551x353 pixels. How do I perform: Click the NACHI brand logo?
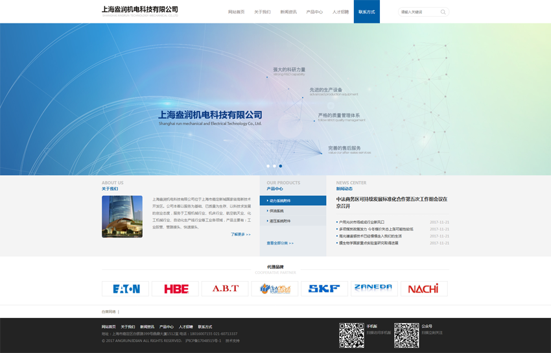424,289
